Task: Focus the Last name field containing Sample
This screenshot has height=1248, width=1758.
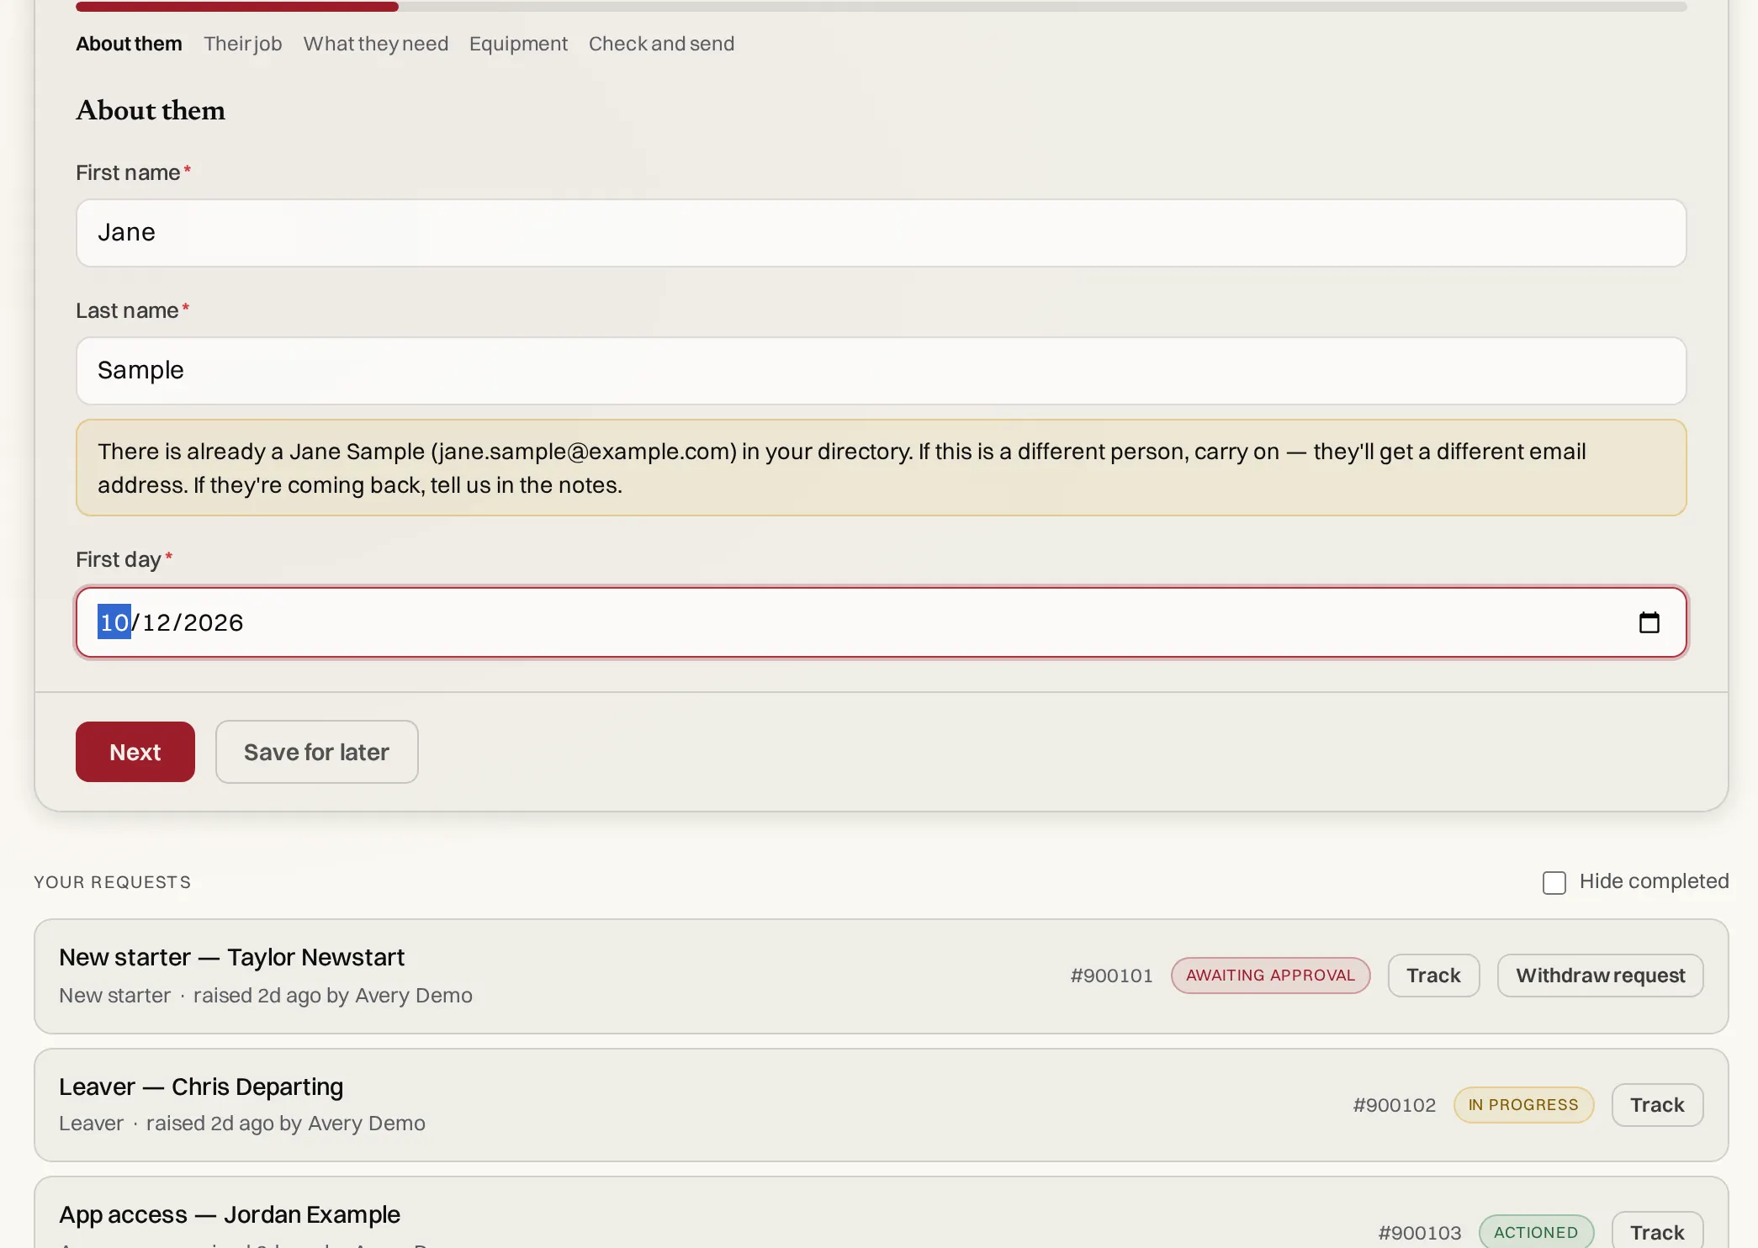Action: coord(881,371)
